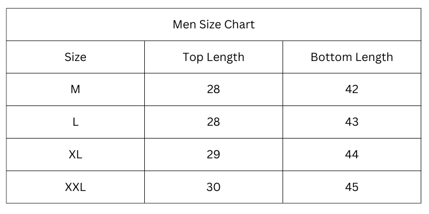
Task: Select the Bottom Length value 44
Action: tap(352, 155)
